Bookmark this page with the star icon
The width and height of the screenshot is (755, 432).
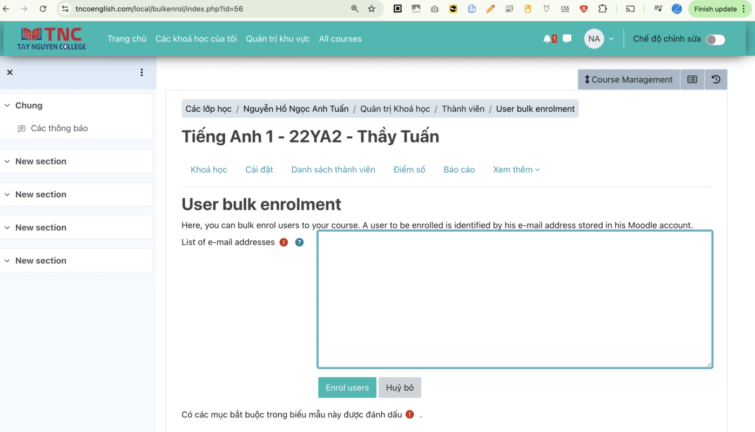click(x=372, y=9)
